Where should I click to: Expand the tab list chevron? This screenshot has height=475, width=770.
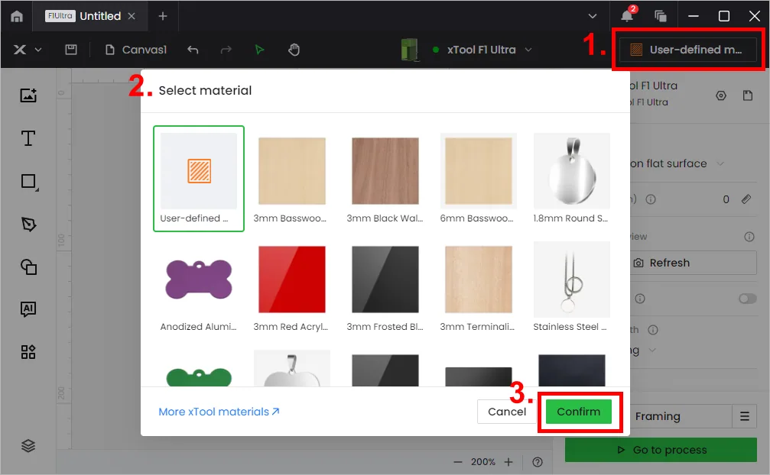click(x=593, y=16)
